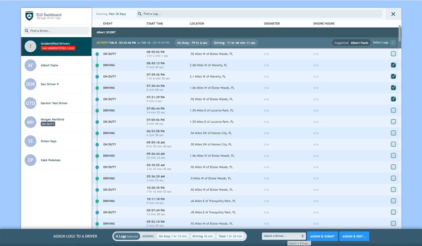Toggle the Select Logs select-all checkbox
Viewport: 422px width, 246px height.
point(393,43)
